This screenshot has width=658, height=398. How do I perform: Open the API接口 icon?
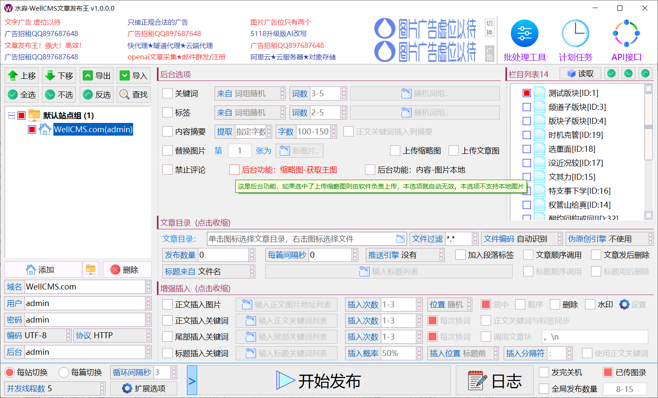[x=626, y=33]
